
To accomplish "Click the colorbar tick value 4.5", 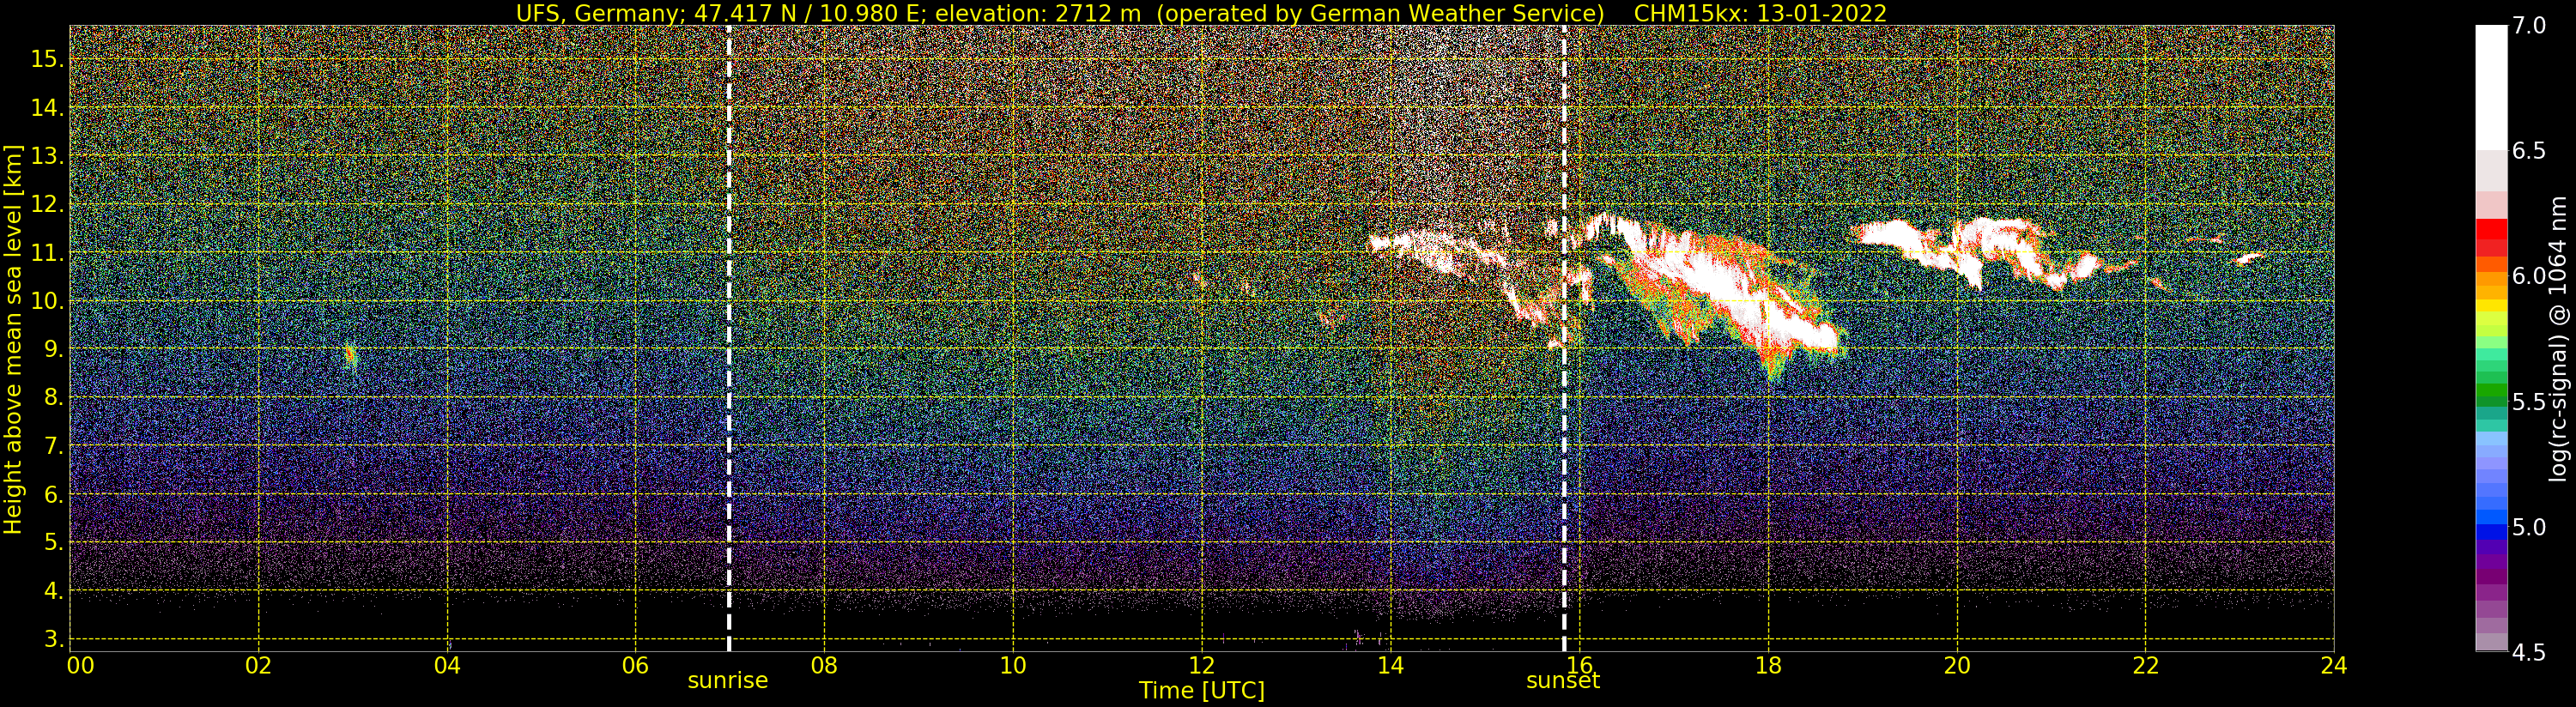I will coord(2530,653).
